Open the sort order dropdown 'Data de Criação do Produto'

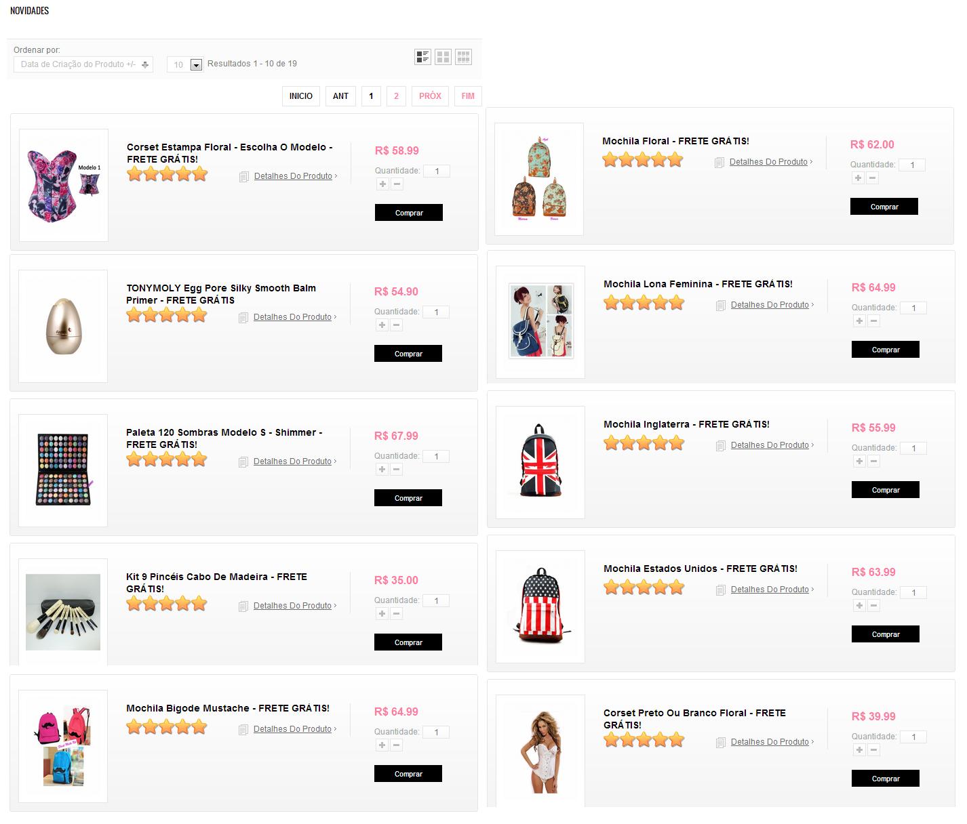click(83, 64)
